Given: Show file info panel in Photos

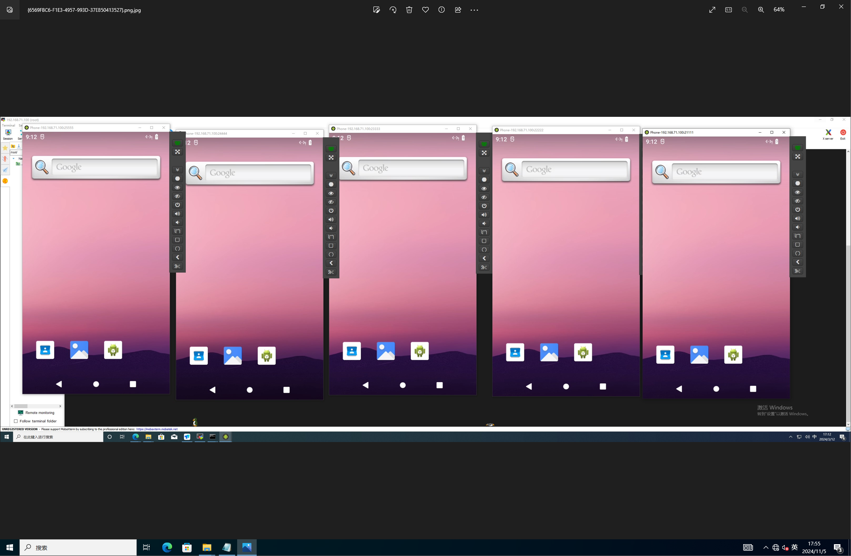Looking at the screenshot, I should pyautogui.click(x=442, y=10).
